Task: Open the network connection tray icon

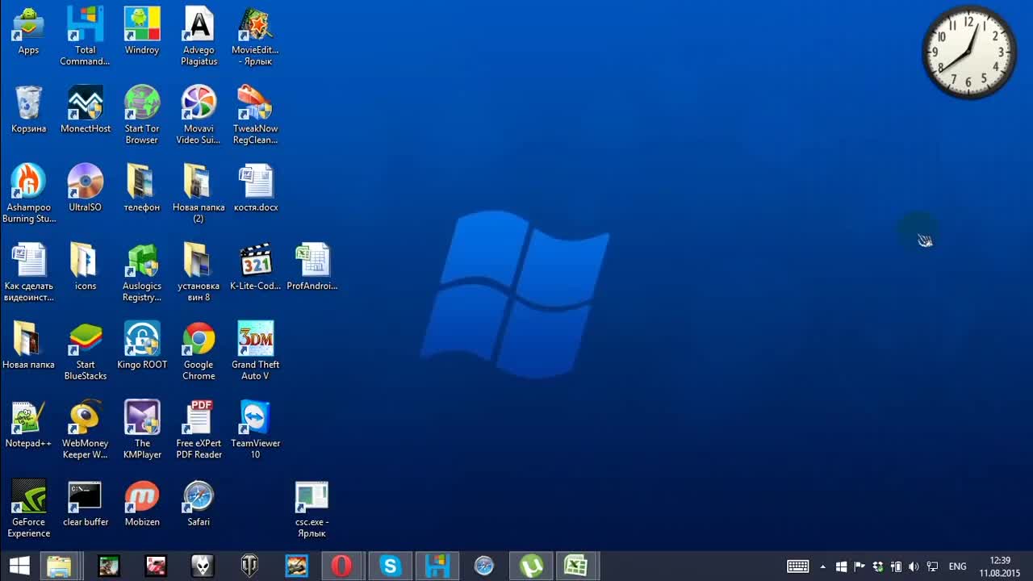Action: click(x=932, y=566)
